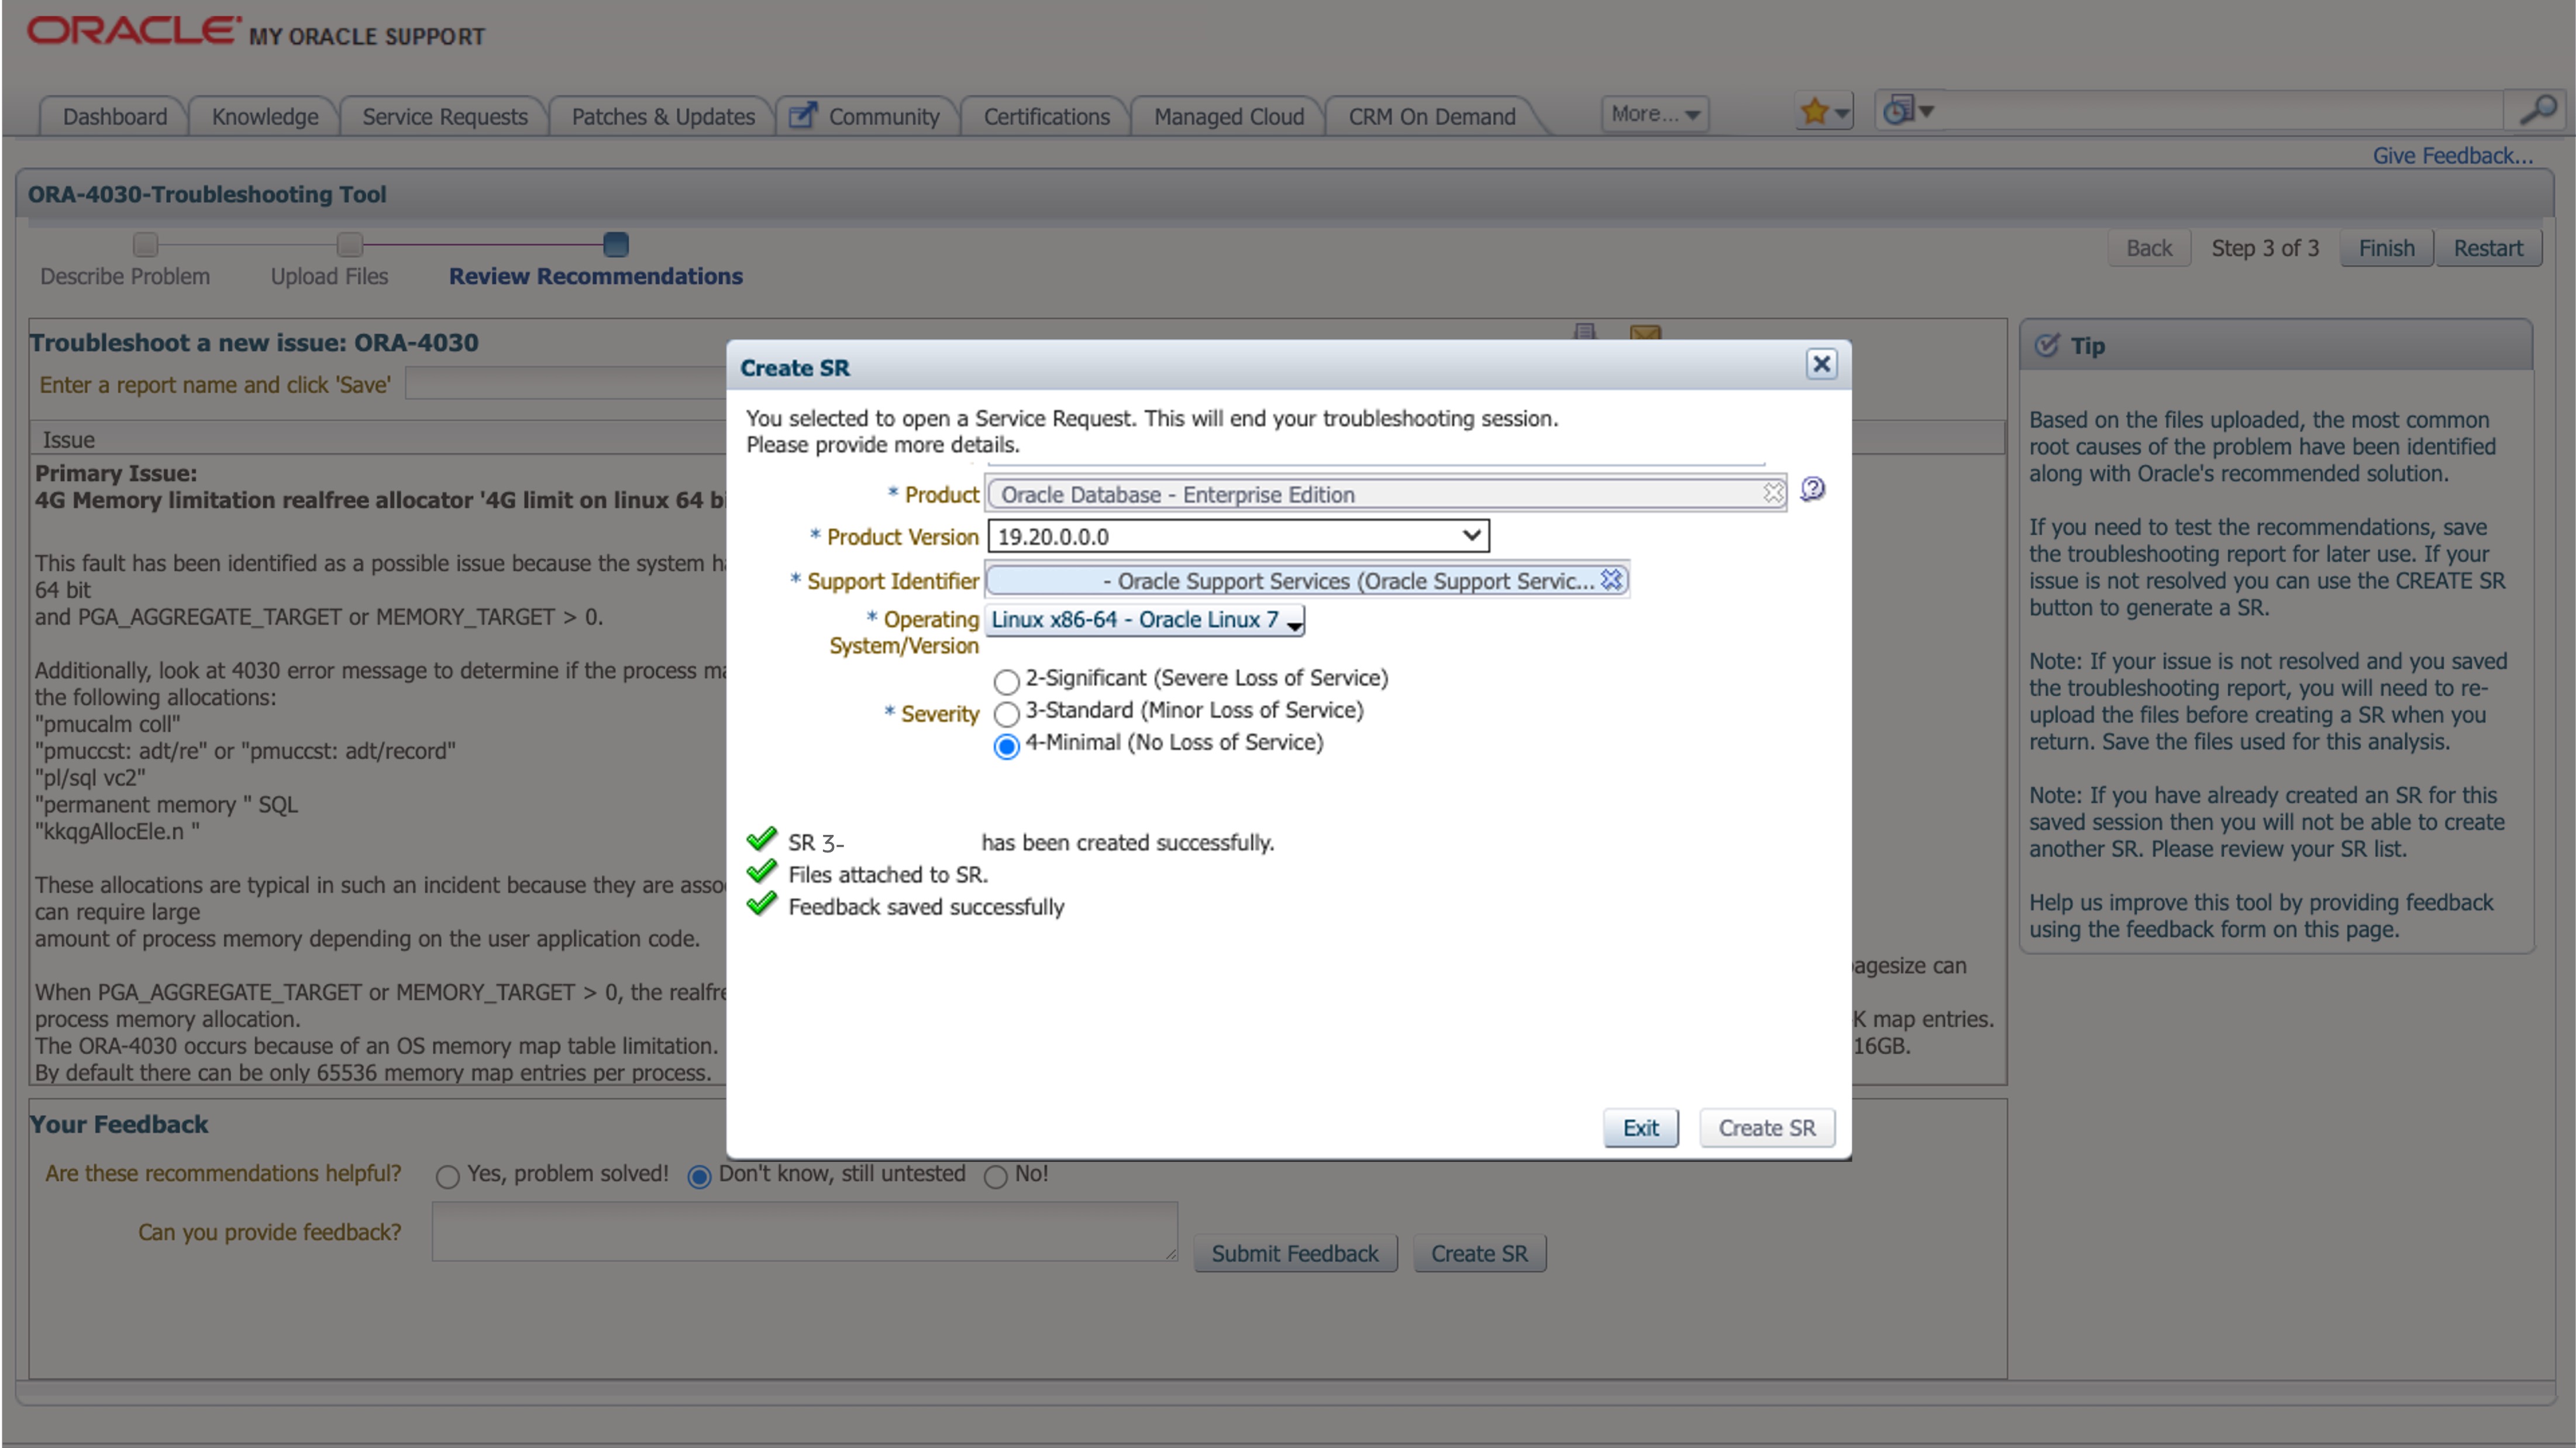Switch to the Patches & Updates tab

662,116
